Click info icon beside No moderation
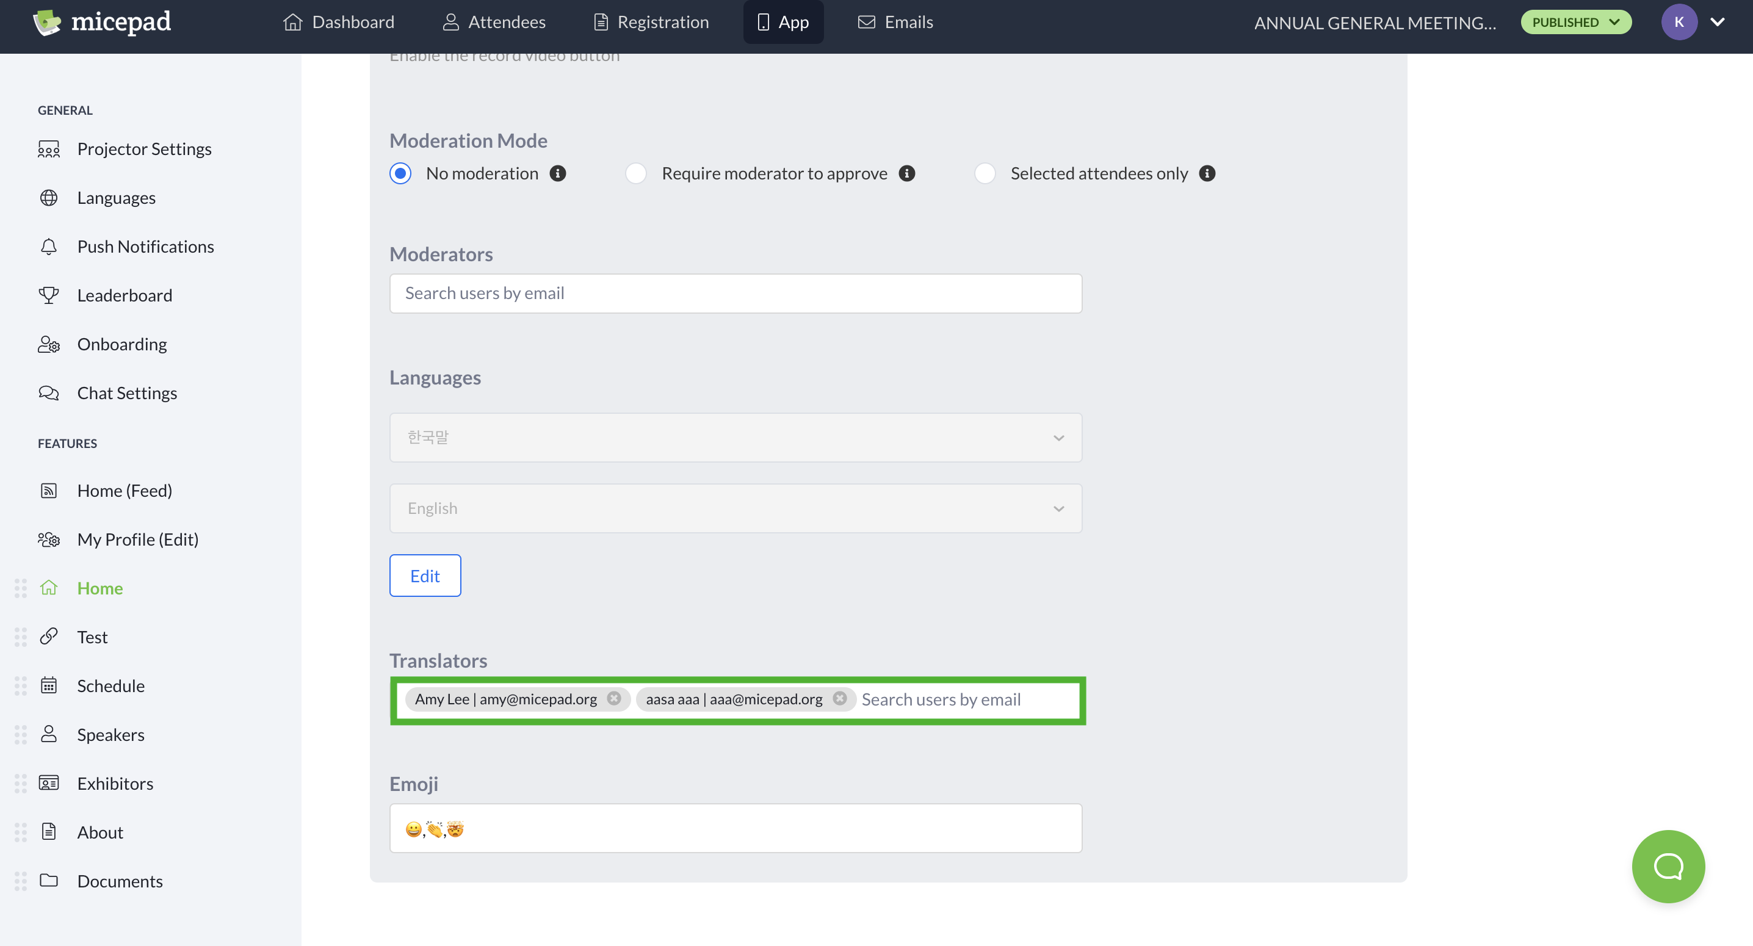 point(558,173)
